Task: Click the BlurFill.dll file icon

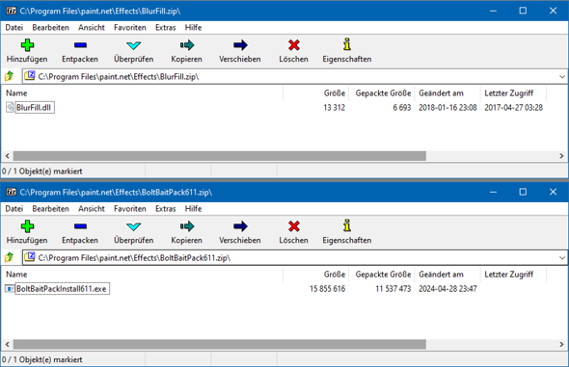Action: [x=10, y=107]
